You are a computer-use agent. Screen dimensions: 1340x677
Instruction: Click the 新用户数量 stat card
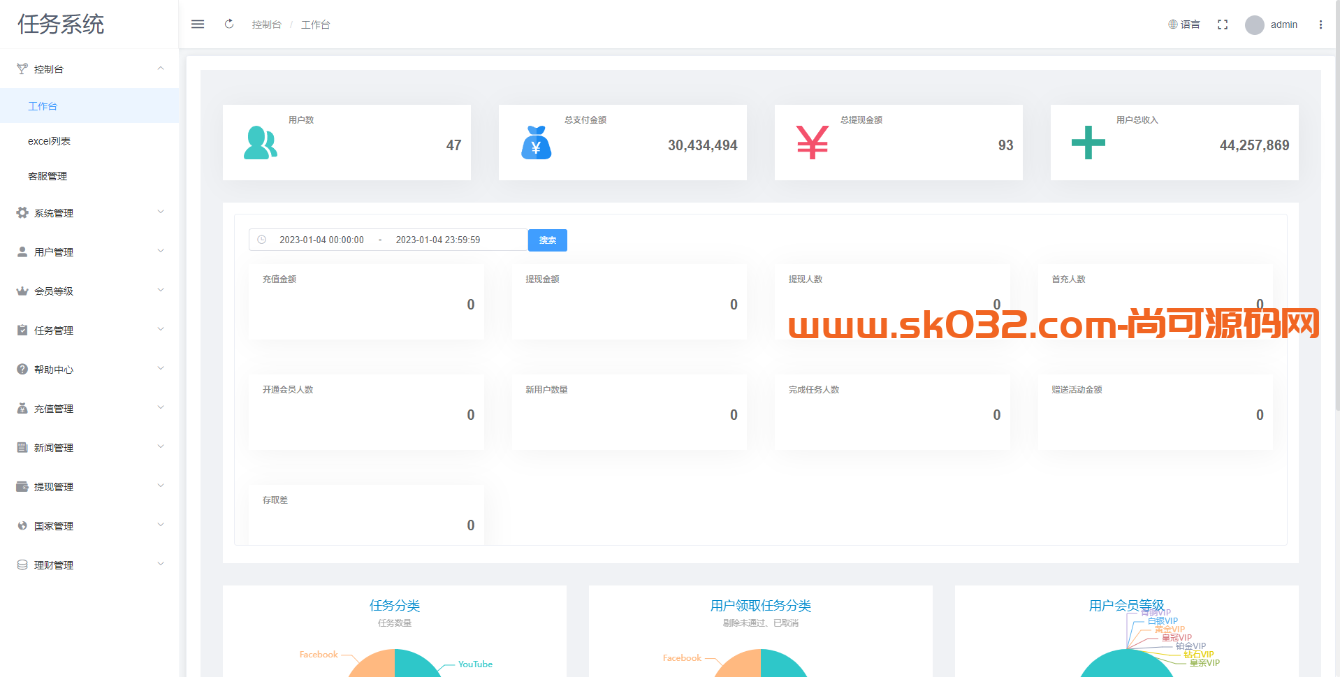629,412
